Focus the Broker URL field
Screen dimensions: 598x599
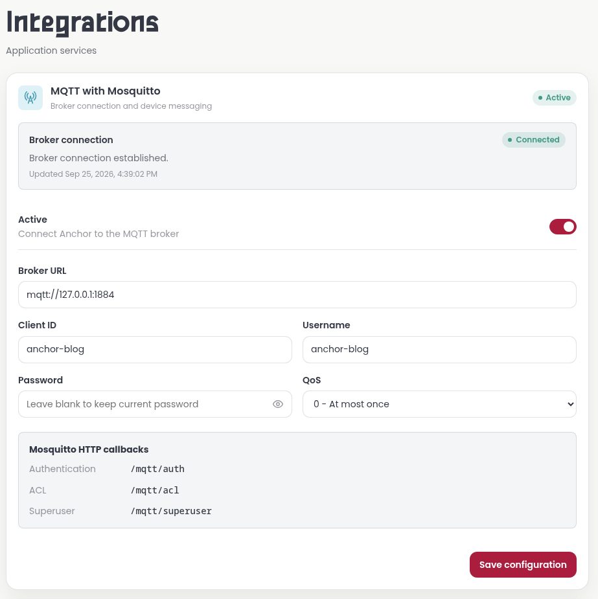click(297, 295)
